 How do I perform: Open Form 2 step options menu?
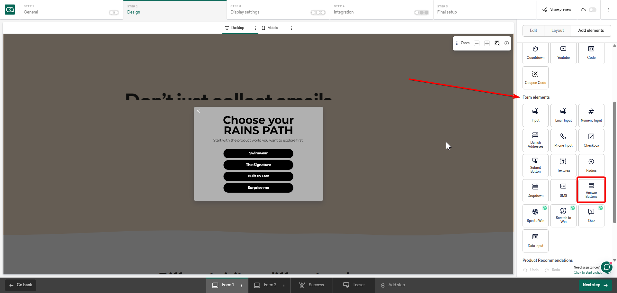click(x=284, y=285)
